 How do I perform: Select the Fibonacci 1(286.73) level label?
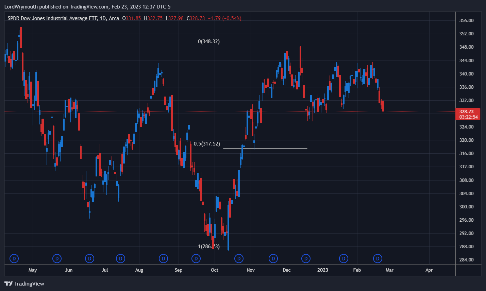coord(209,246)
